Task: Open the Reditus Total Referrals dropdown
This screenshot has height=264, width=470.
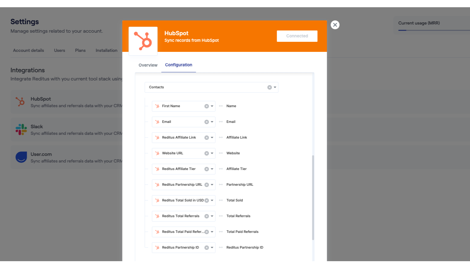Action: [x=212, y=216]
